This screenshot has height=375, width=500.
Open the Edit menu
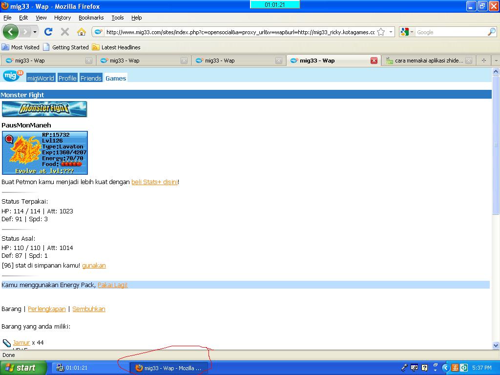click(x=23, y=18)
